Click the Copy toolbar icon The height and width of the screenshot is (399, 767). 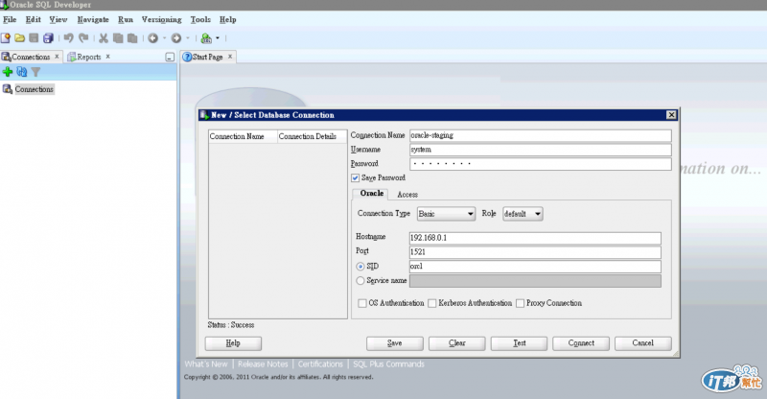pos(118,38)
